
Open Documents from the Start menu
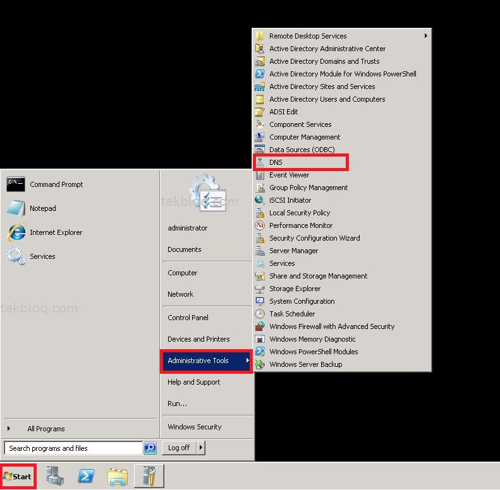(185, 249)
